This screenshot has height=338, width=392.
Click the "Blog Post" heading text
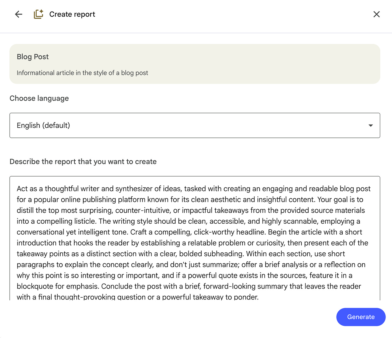click(33, 57)
